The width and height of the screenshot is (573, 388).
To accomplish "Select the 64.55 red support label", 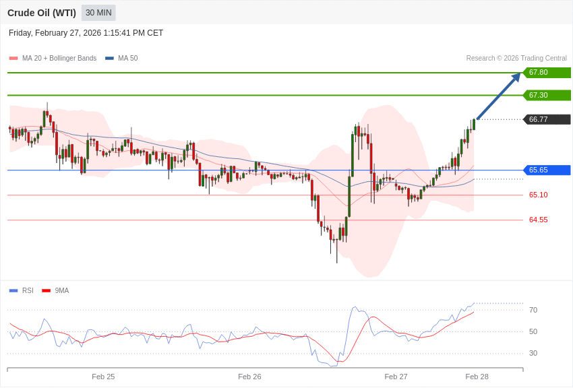I will 538,220.
